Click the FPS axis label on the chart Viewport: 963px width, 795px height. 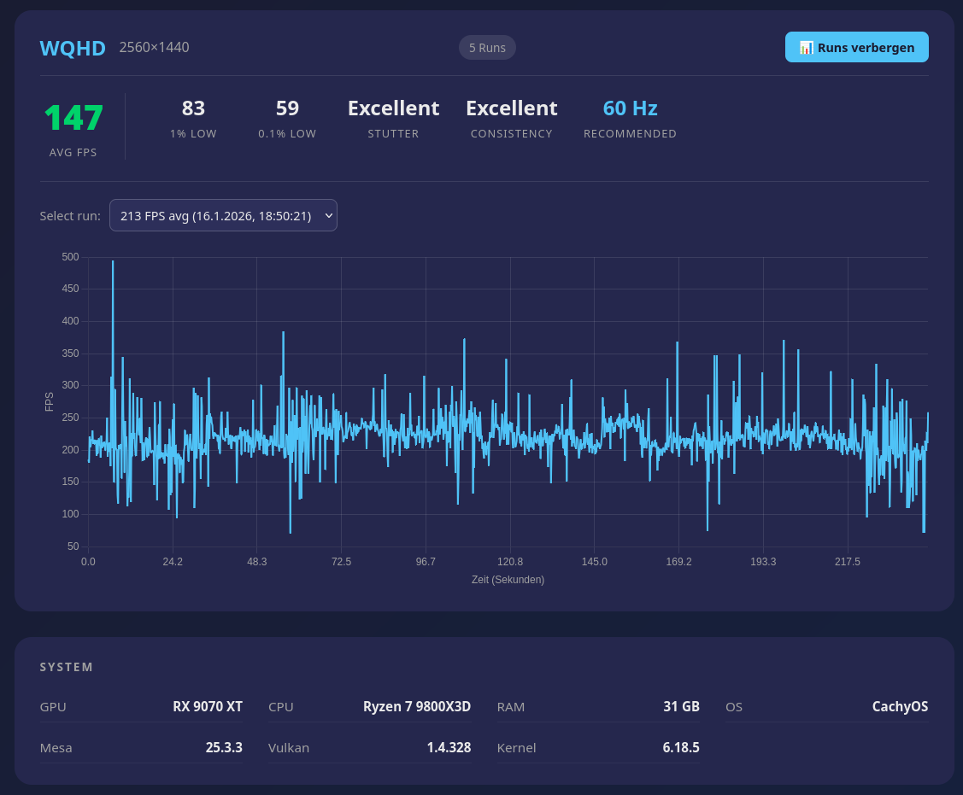click(x=49, y=401)
